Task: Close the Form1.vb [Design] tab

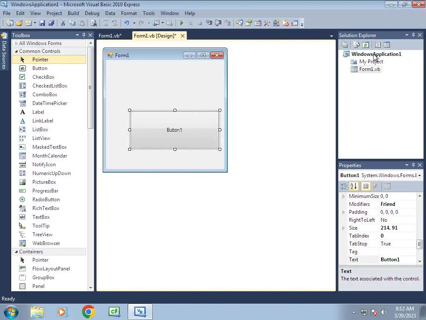Action: pyautogui.click(x=183, y=36)
